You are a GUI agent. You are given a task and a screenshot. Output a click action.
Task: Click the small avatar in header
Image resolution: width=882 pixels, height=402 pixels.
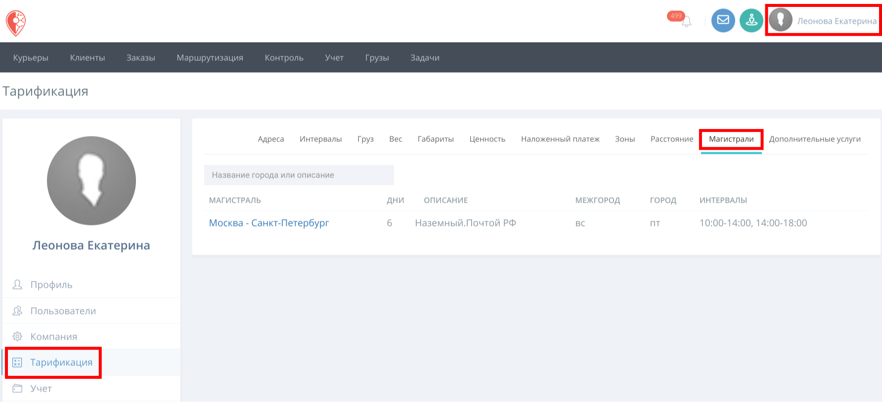point(781,20)
